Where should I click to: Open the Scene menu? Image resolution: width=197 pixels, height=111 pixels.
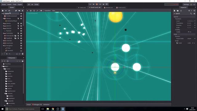[4, 4]
